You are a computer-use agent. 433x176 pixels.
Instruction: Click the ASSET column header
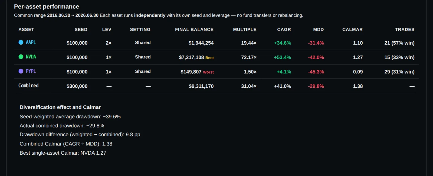point(26,29)
